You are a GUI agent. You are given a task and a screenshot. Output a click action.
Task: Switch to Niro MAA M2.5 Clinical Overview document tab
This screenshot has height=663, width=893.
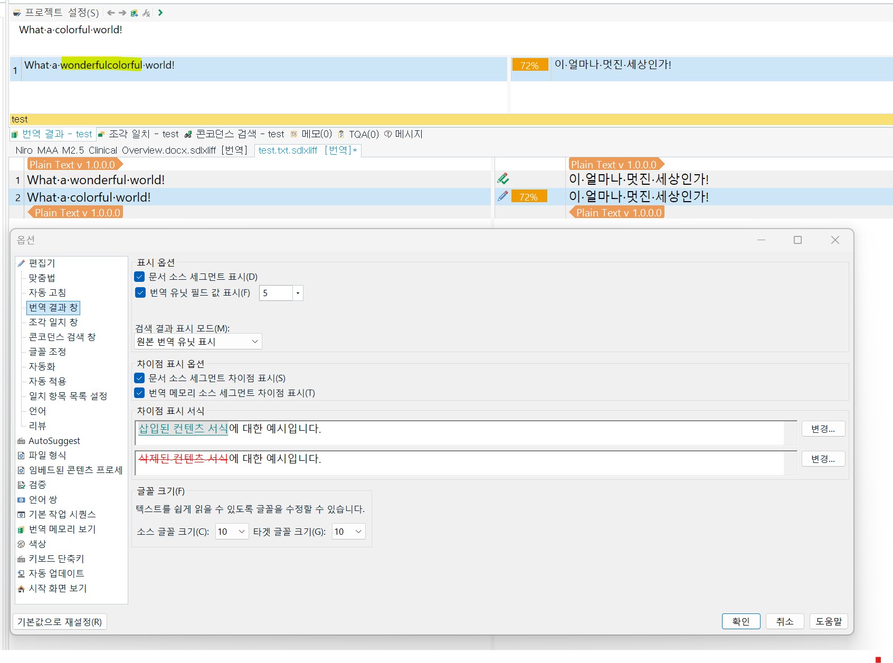coord(131,150)
